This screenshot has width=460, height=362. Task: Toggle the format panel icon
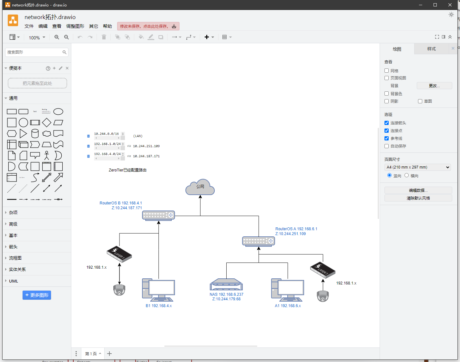point(444,37)
